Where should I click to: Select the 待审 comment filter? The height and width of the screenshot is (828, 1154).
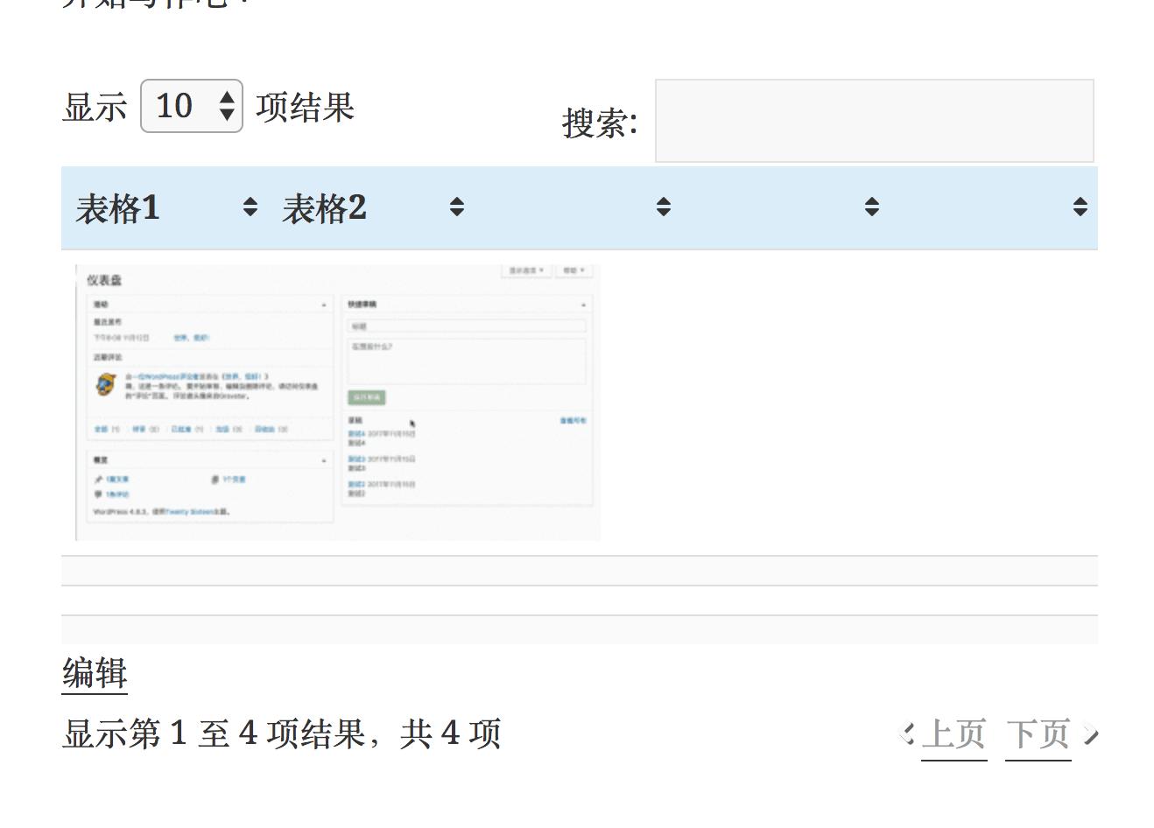pyautogui.click(x=140, y=431)
